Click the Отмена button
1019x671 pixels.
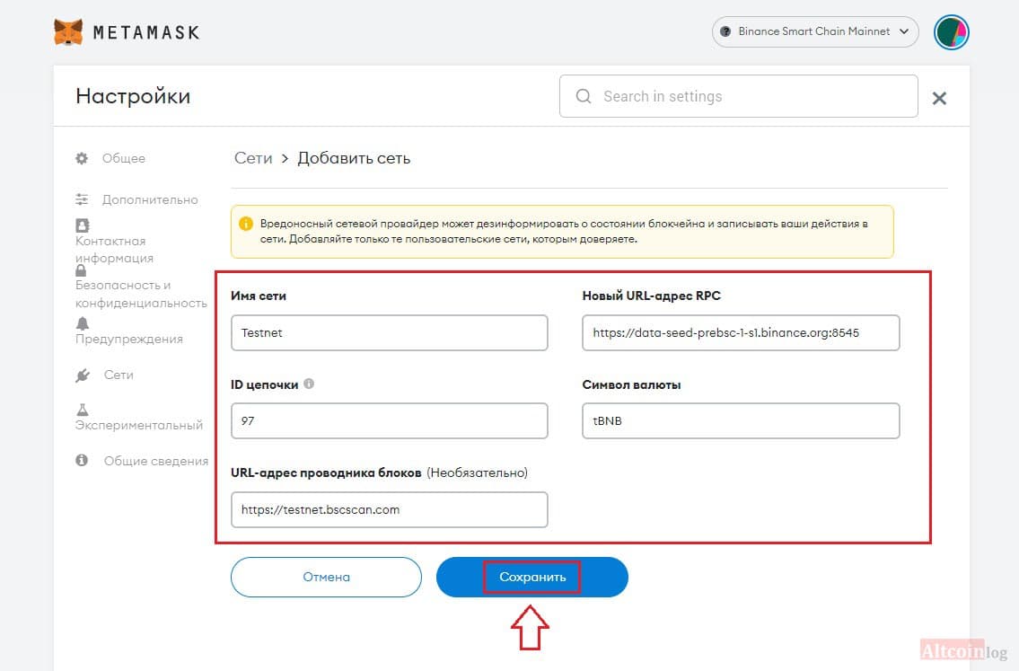tap(326, 577)
